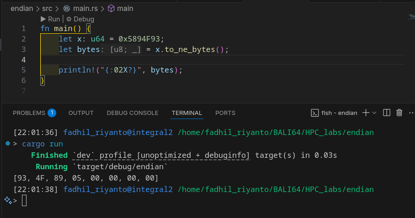Click the Debug code lens with gear
415x218 pixels.
[x=80, y=19]
